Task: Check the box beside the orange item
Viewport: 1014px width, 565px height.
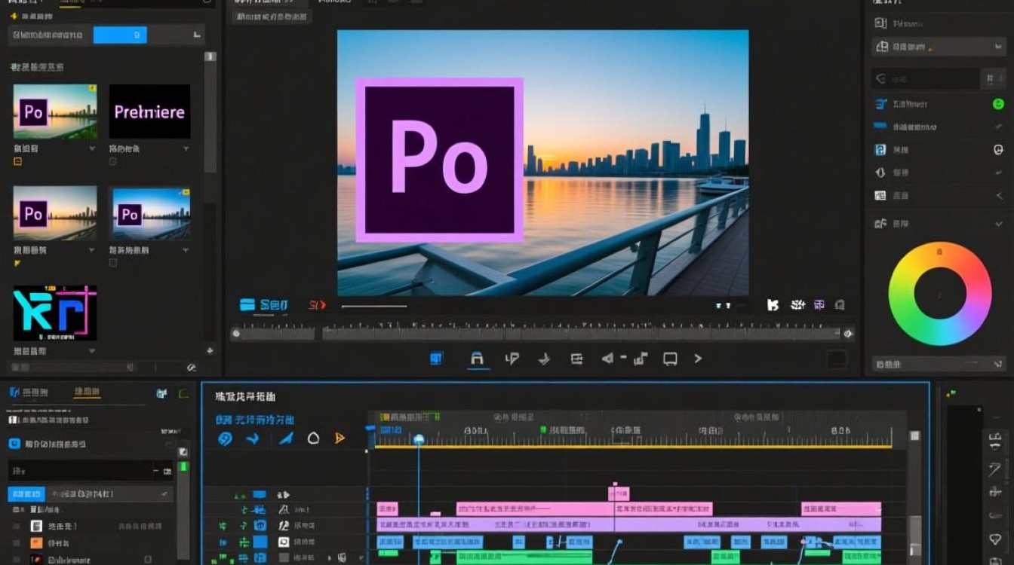Action: pyautogui.click(x=17, y=543)
